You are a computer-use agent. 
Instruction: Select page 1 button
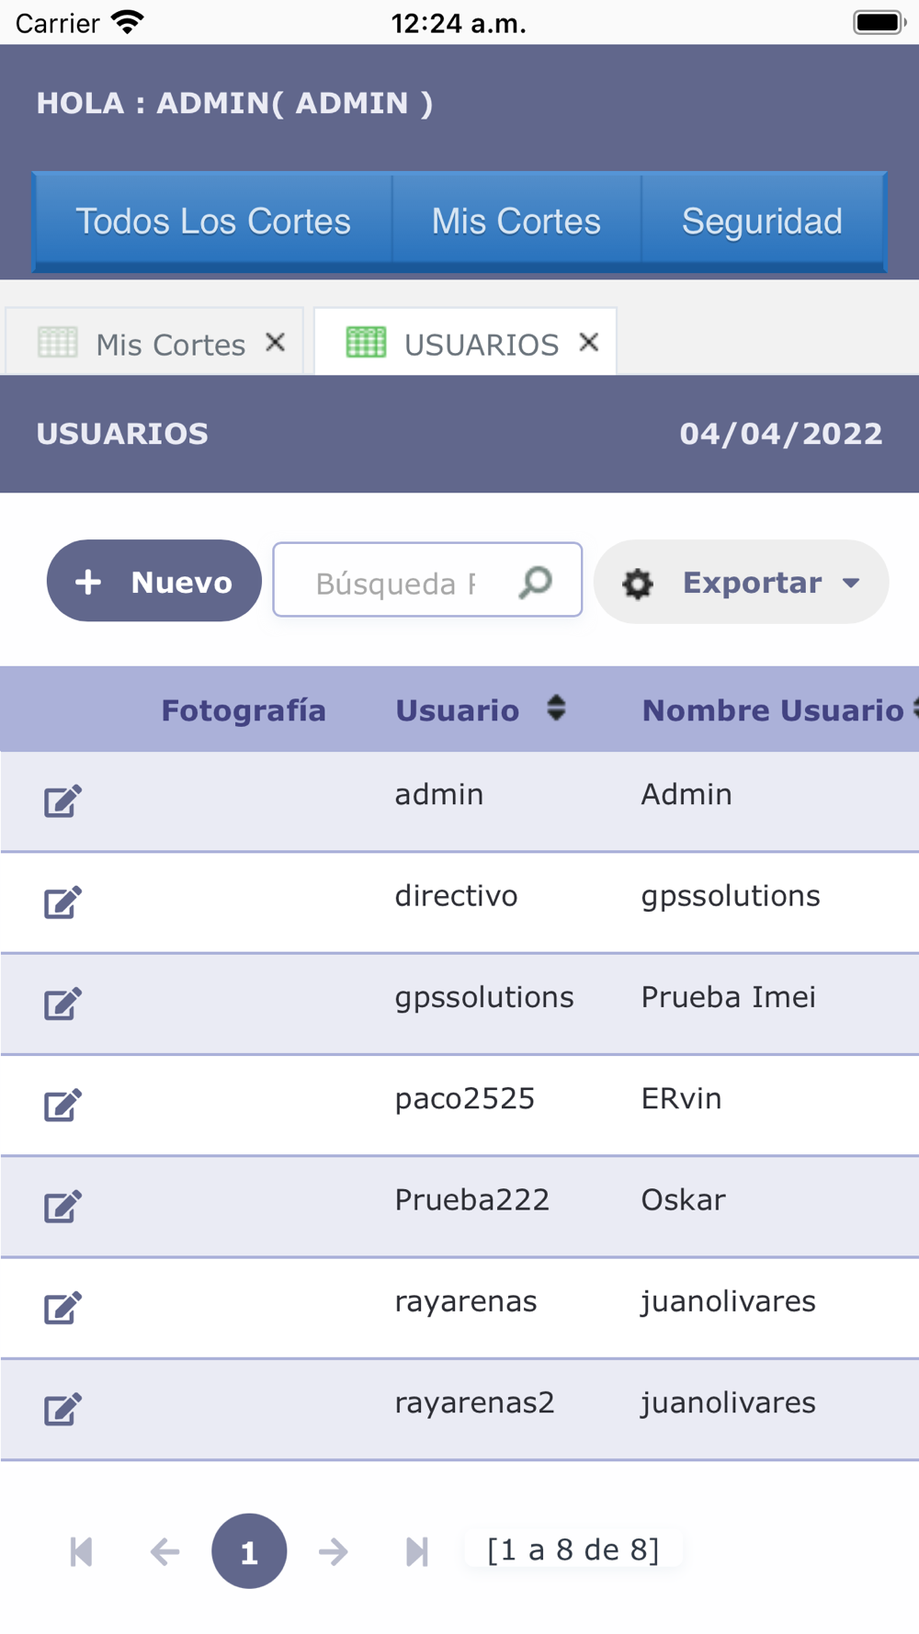[x=248, y=1551]
